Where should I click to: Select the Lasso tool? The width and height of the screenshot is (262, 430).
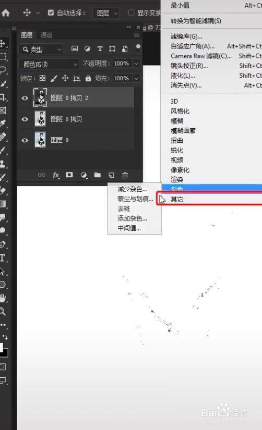(x=3, y=70)
